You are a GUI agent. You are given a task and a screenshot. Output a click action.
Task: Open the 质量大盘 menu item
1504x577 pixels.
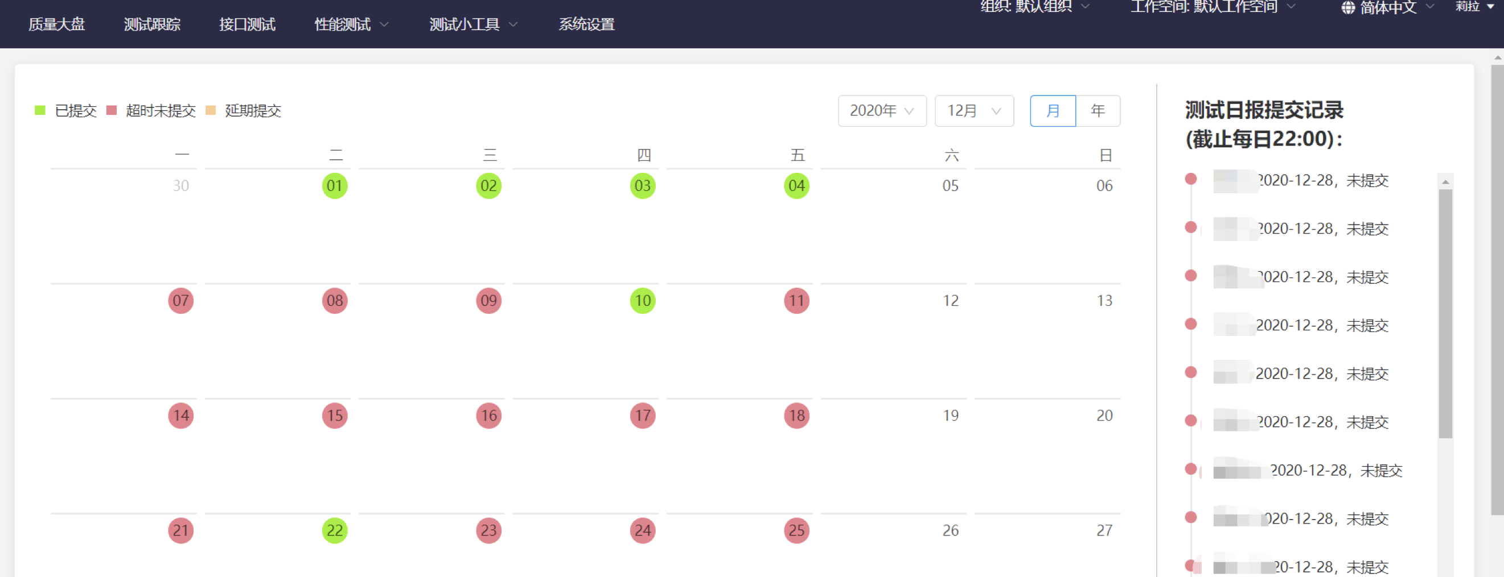pyautogui.click(x=56, y=24)
